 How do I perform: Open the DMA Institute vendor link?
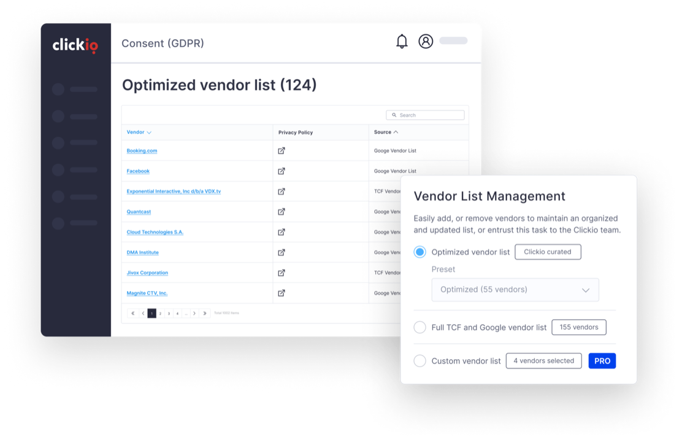pyautogui.click(x=143, y=252)
